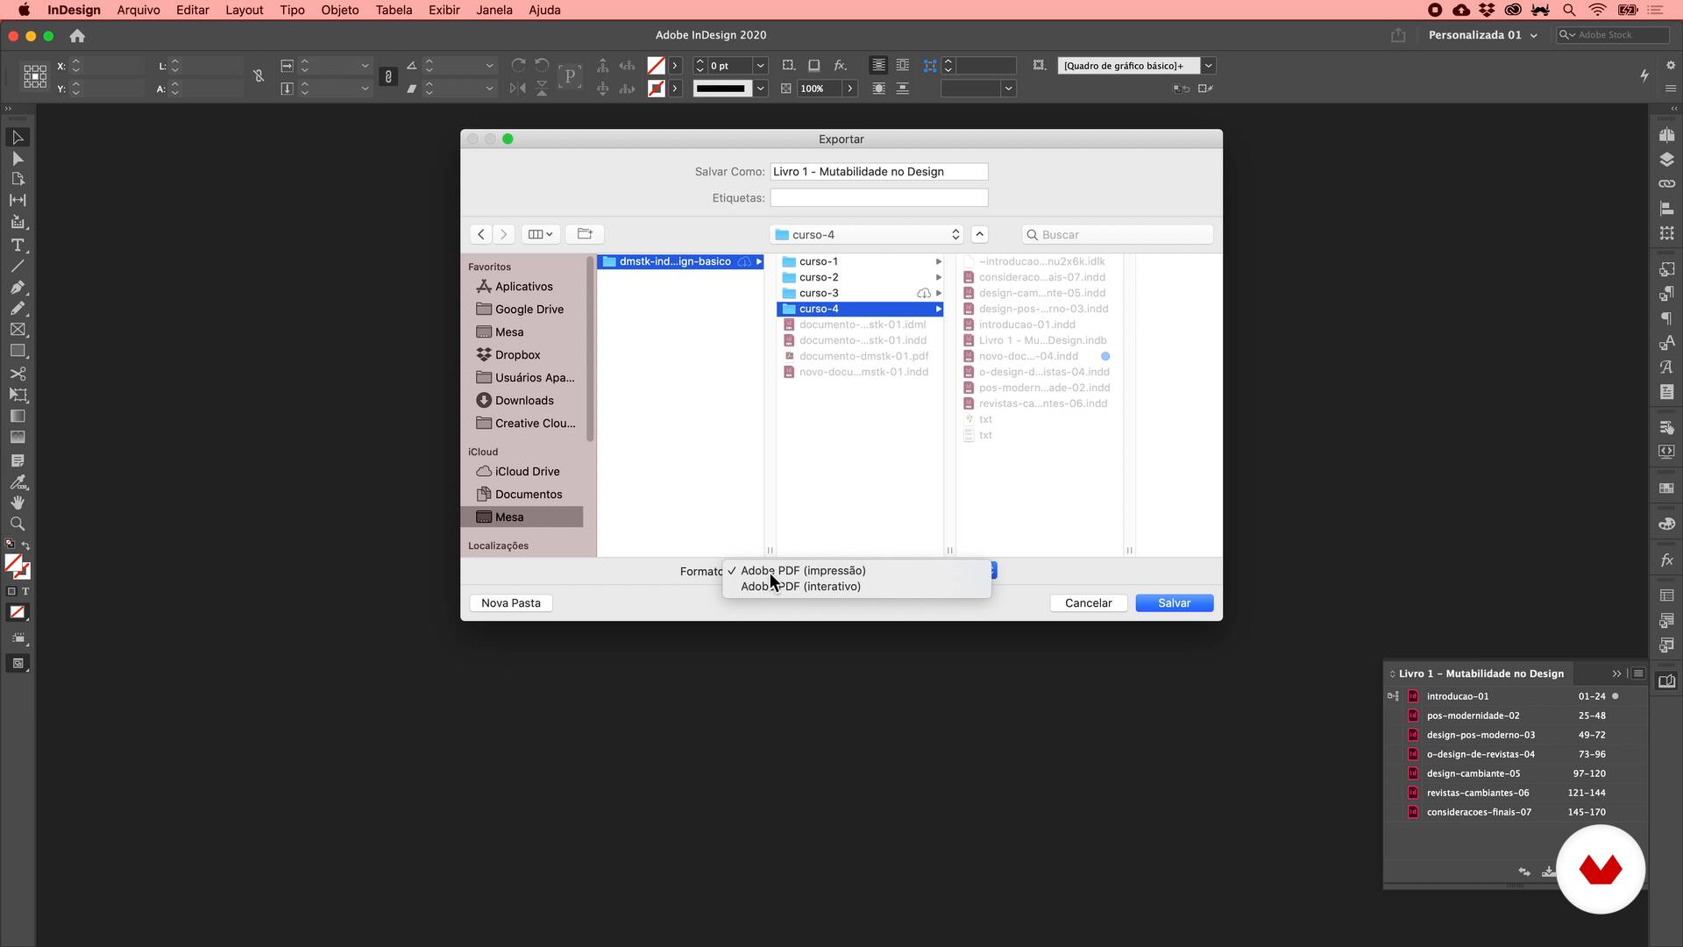
Task: Open the stroke style dropdown
Action: pyautogui.click(x=761, y=89)
